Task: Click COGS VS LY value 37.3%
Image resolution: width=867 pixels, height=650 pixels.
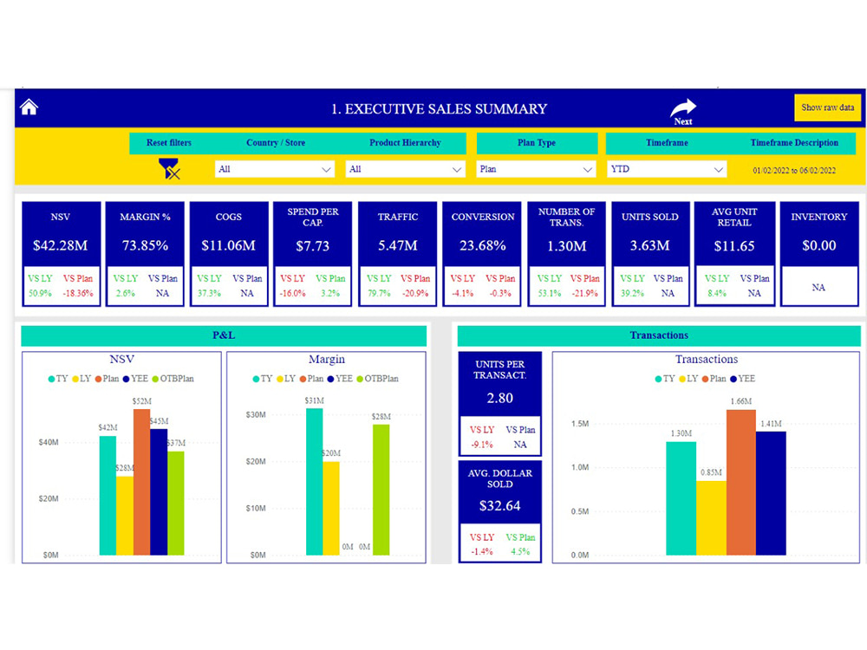Action: 209,294
